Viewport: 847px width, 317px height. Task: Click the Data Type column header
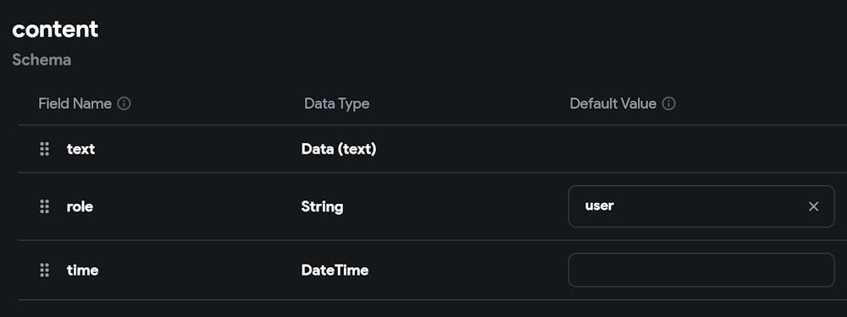coord(337,103)
